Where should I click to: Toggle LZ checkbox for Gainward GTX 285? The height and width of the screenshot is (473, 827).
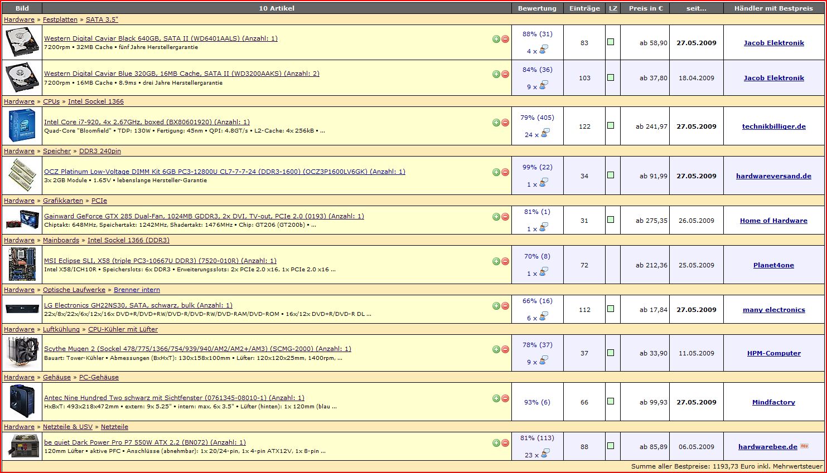(611, 220)
